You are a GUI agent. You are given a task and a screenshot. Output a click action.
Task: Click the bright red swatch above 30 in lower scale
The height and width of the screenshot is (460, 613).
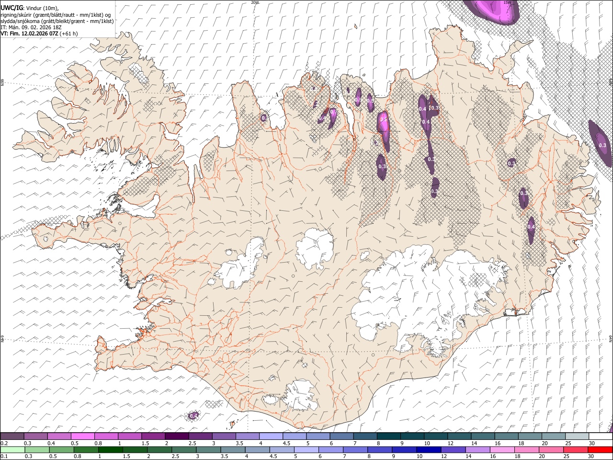pyautogui.click(x=600, y=450)
